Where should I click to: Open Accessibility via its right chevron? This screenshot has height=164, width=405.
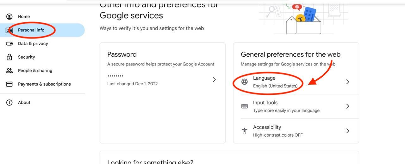tap(348, 131)
